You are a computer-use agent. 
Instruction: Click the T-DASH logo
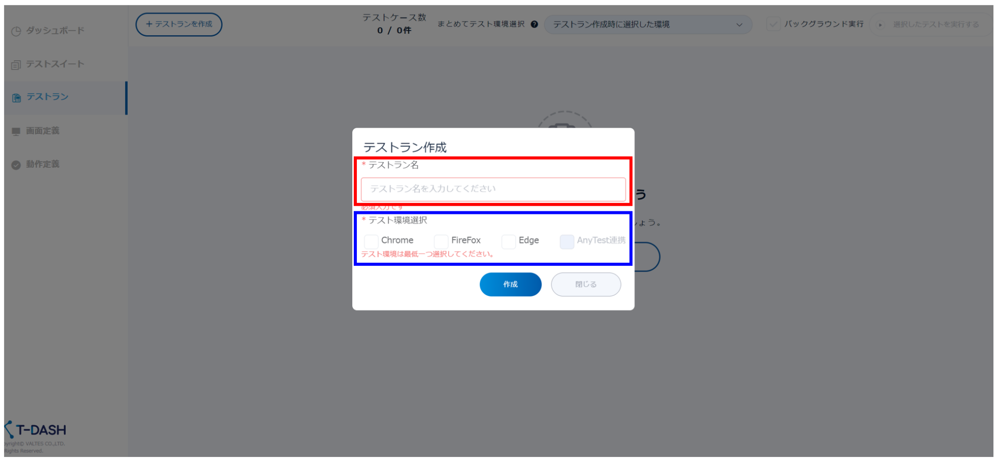click(36, 430)
